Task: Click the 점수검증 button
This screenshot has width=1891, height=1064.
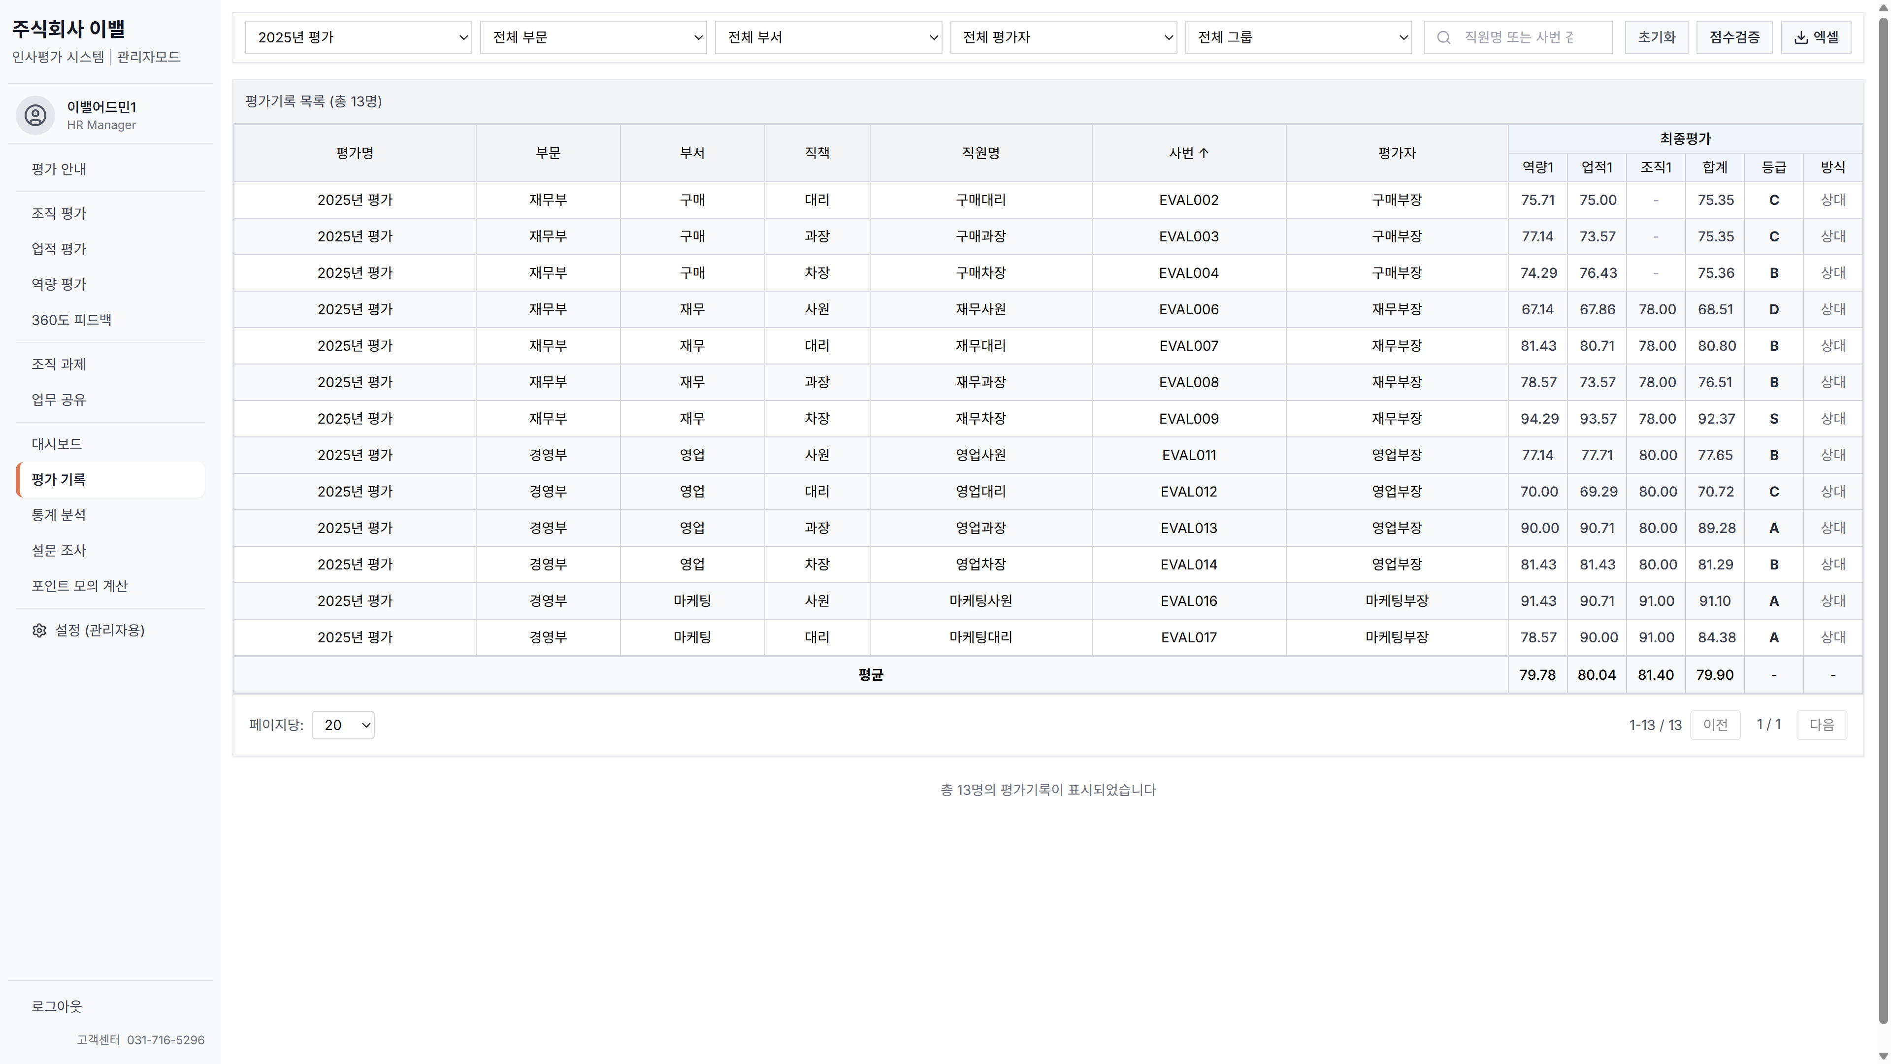Action: pos(1734,37)
